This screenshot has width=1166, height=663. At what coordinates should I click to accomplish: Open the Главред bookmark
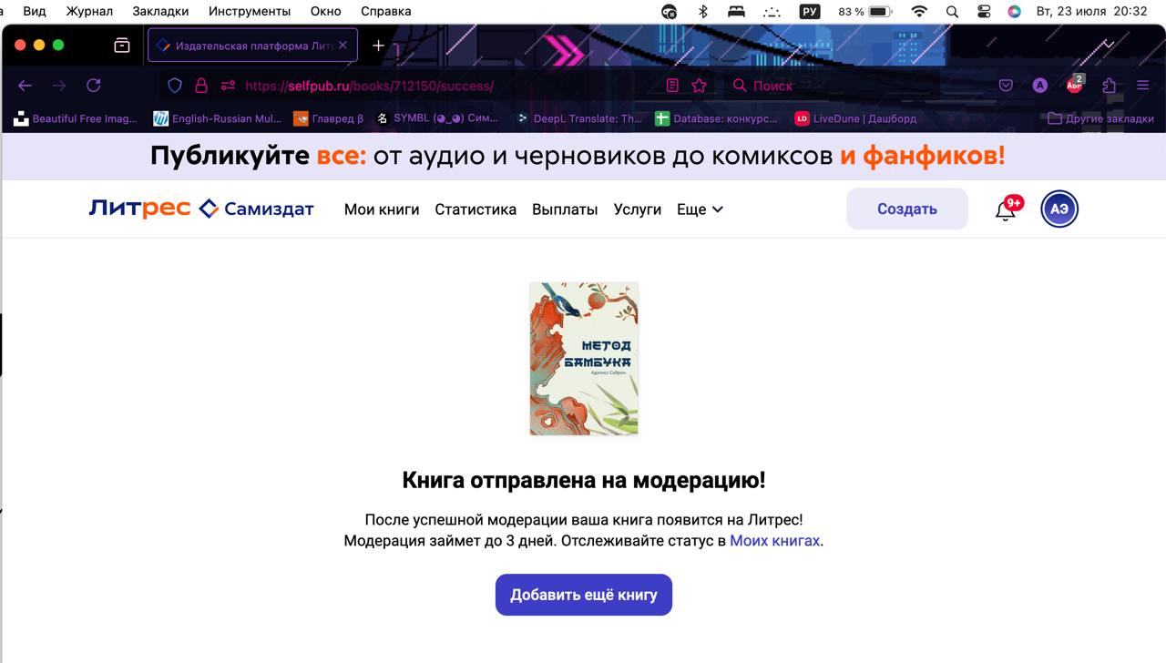(329, 118)
